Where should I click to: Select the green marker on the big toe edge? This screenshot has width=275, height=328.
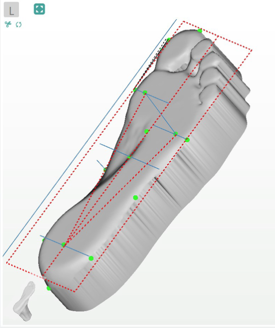169,39
